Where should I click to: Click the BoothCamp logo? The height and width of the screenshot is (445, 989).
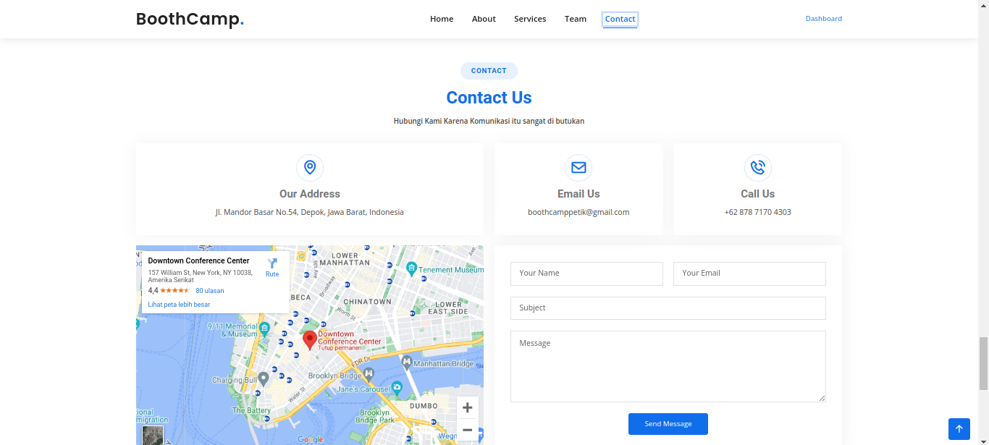coord(190,20)
